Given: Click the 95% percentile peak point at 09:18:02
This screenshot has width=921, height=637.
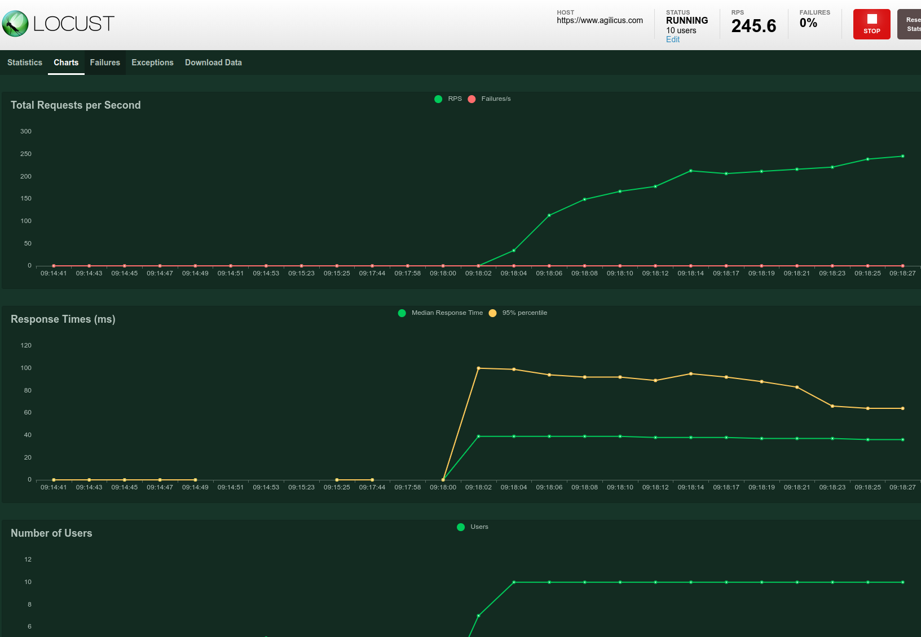Looking at the screenshot, I should click(x=478, y=368).
